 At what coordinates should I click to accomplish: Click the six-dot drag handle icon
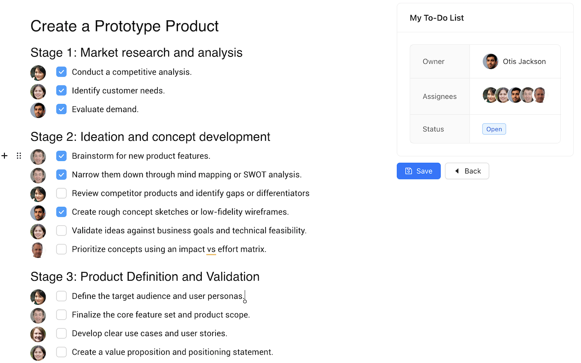[x=19, y=156]
